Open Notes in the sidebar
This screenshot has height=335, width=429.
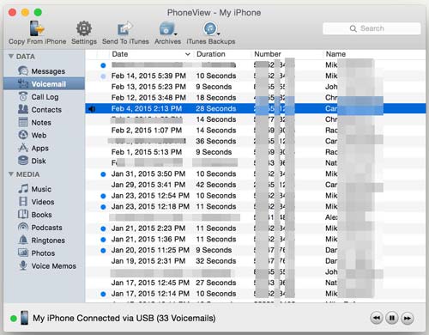[44, 123]
